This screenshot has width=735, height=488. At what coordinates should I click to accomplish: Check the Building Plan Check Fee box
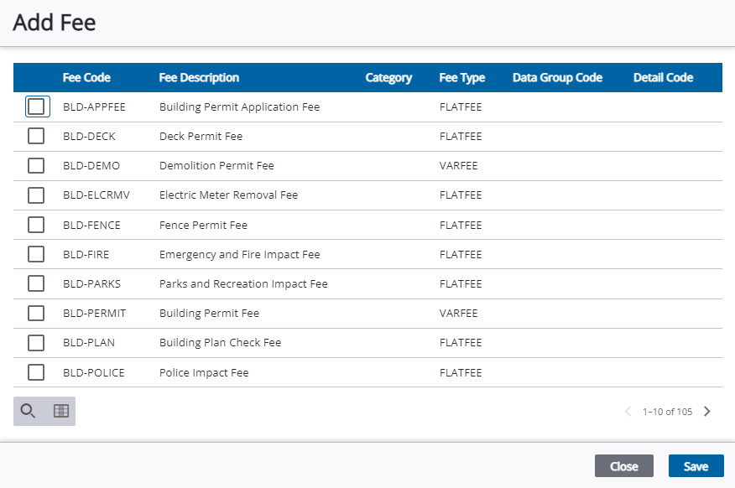[36, 343]
